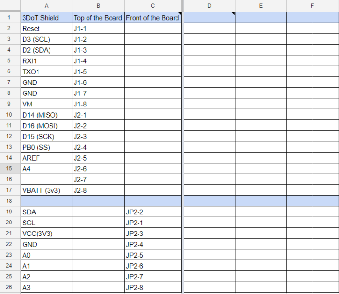Select the 'VBATT (3v3)' cell
The image size is (339, 294).
click(x=46, y=190)
